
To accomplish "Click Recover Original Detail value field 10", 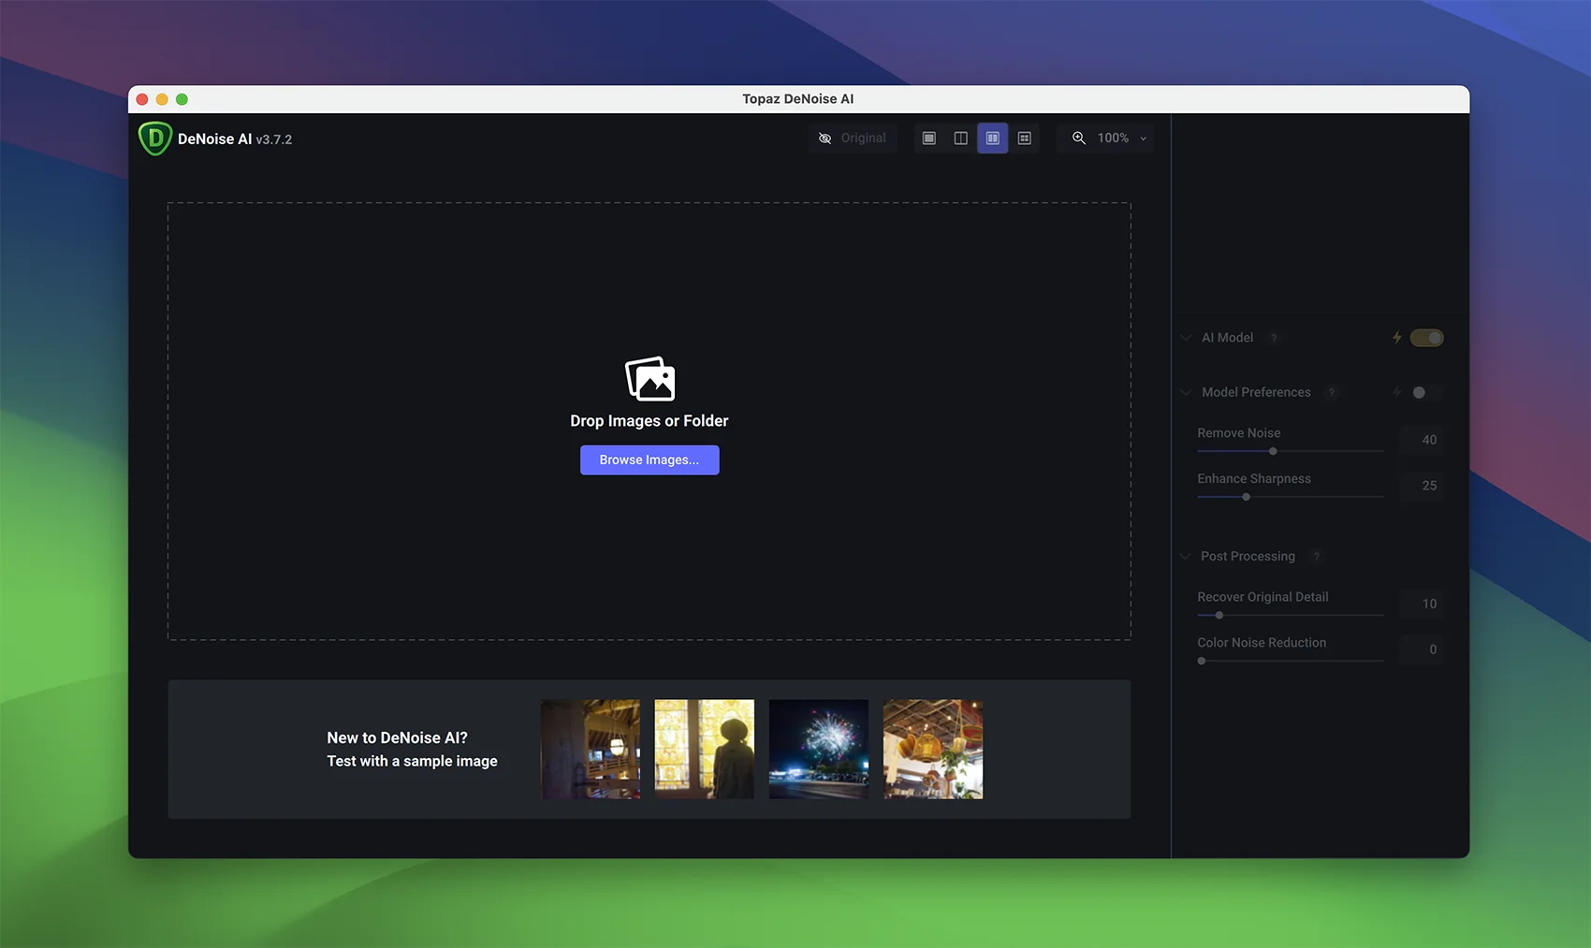I will [x=1423, y=604].
